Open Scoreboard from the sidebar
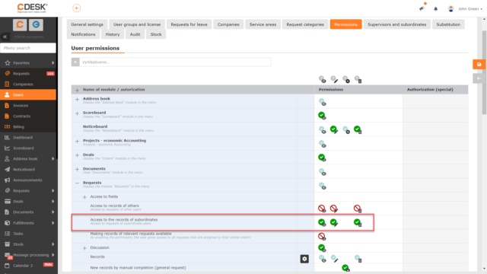 click(x=28, y=148)
